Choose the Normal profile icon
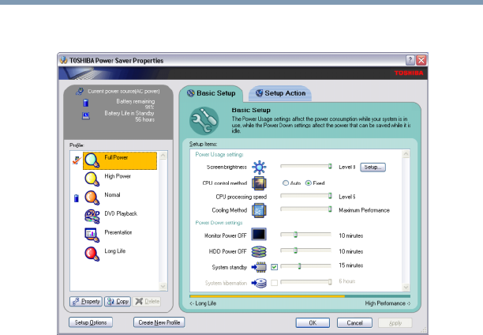This screenshot has height=335, width=483. [92, 197]
